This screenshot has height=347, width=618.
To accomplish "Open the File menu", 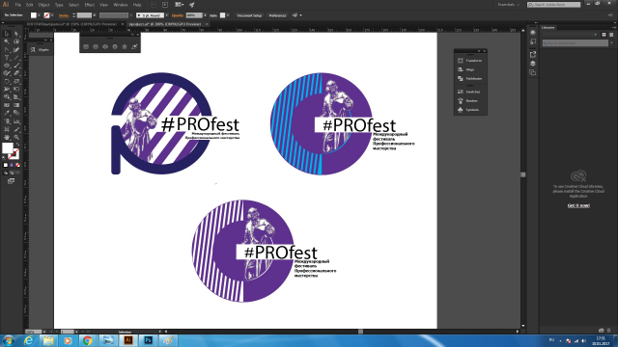I will point(18,5).
